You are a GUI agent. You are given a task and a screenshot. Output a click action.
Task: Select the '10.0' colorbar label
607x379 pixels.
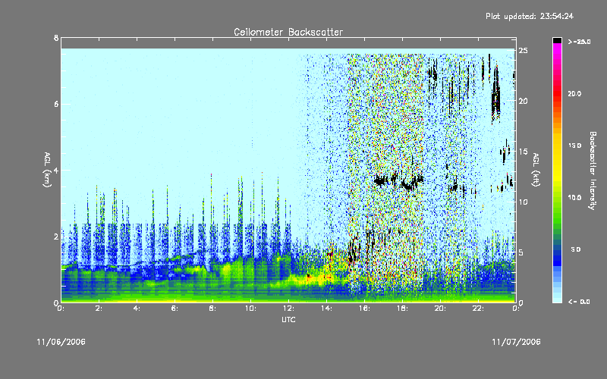pos(574,198)
